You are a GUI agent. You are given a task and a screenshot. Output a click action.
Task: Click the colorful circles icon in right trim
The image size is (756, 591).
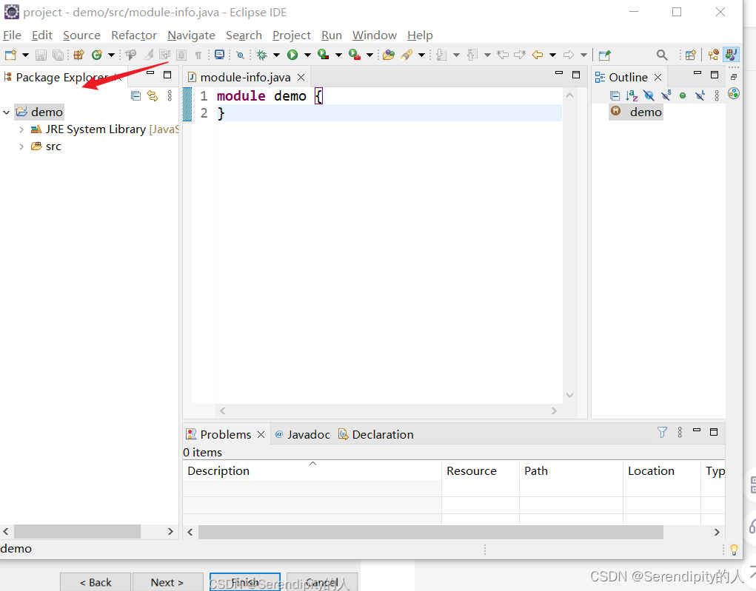pos(734,93)
